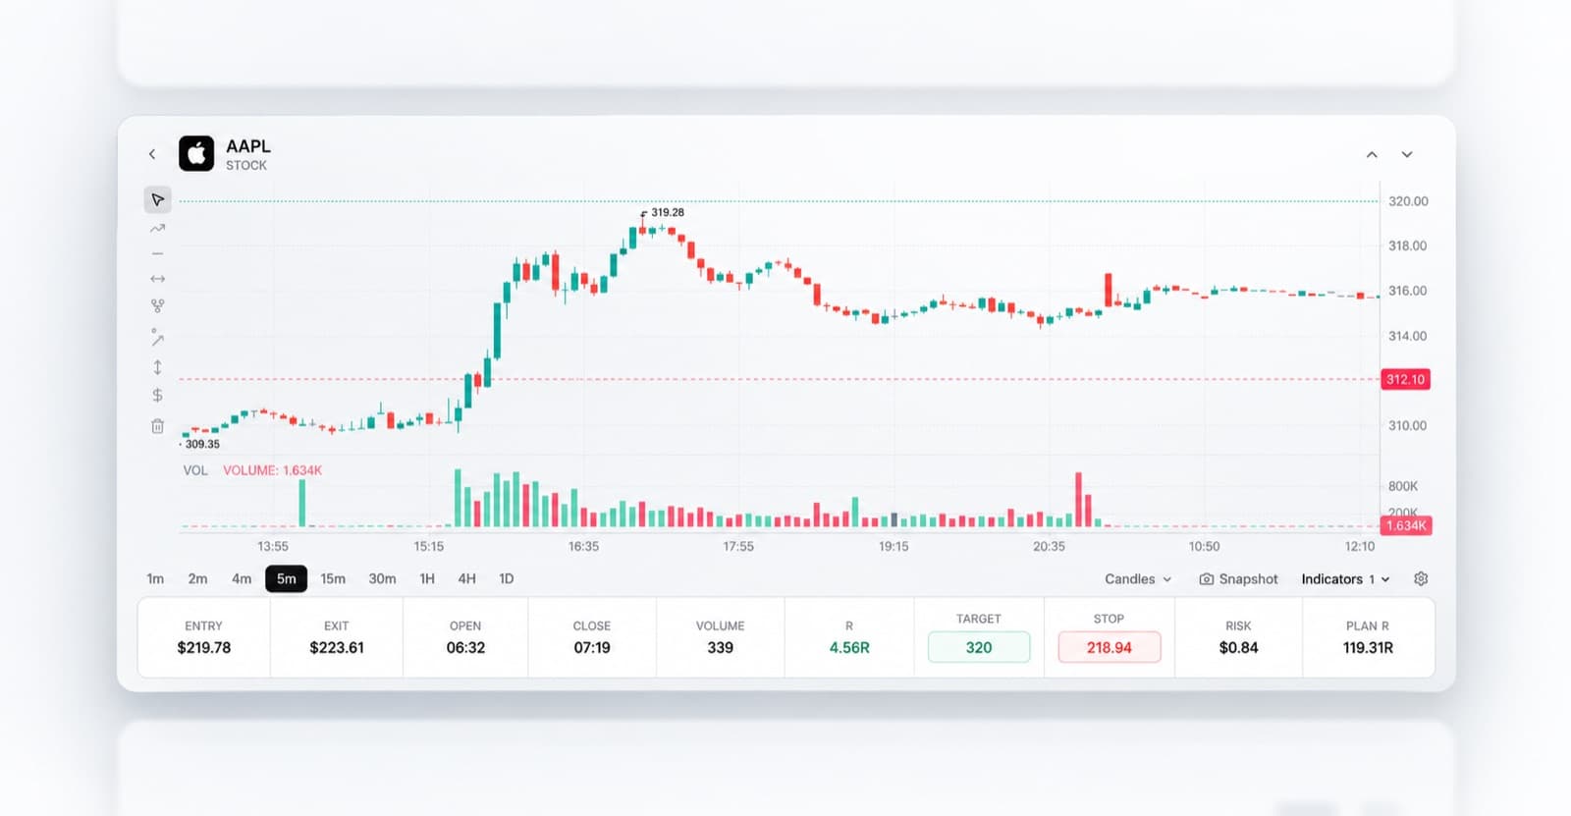
Task: Take a chart Snapshot
Action: point(1239,579)
